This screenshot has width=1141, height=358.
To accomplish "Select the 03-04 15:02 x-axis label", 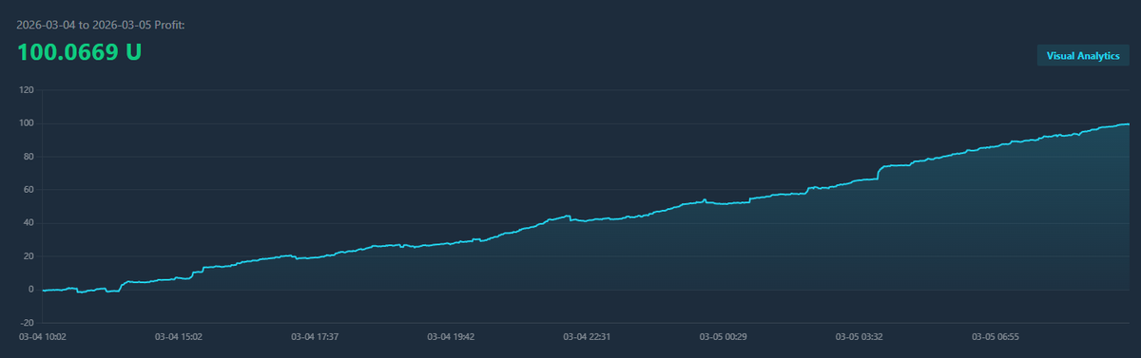I will click(x=179, y=336).
